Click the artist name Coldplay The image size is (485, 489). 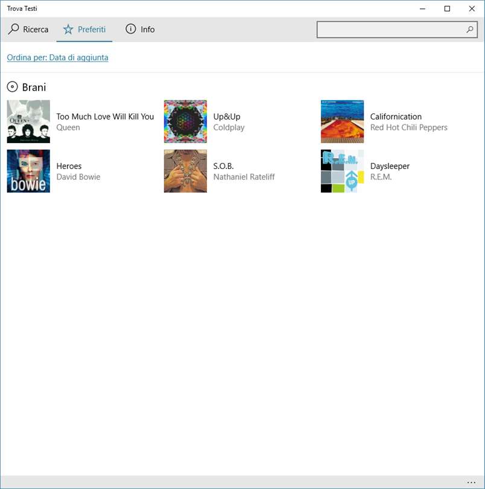[x=229, y=127]
